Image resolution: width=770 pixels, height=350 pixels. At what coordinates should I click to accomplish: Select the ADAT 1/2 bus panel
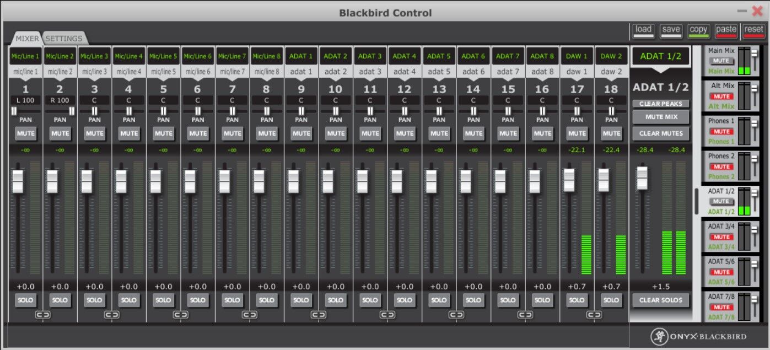[731, 202]
